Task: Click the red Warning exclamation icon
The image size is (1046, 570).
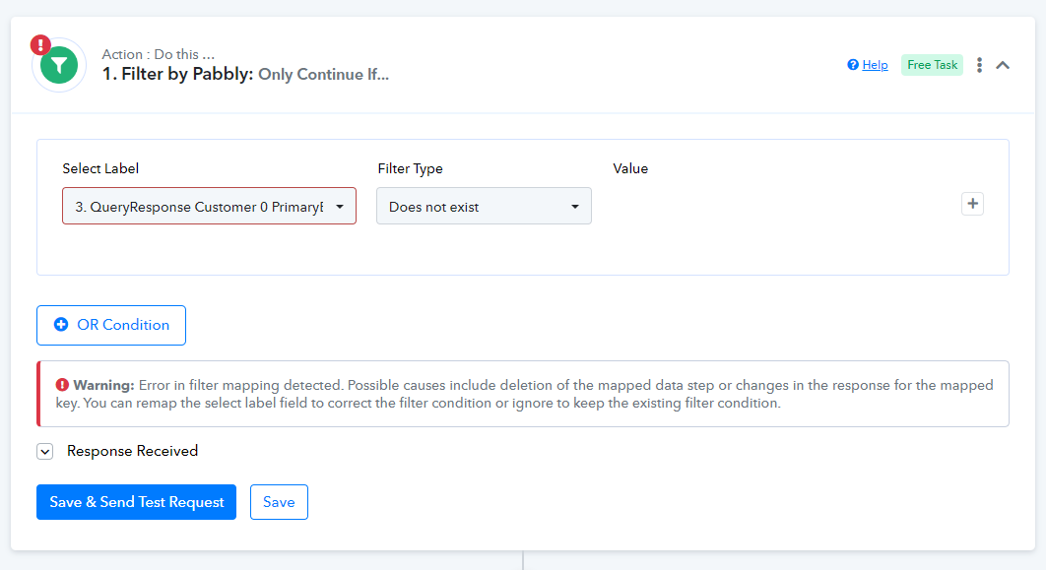Action: pos(62,385)
